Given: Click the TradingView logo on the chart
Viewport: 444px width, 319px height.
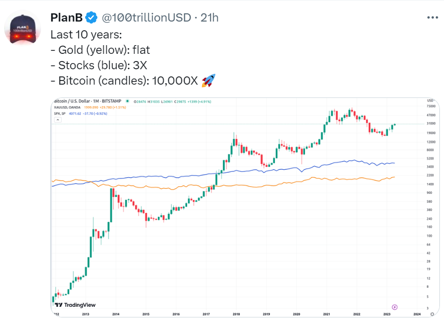Looking at the screenshot, I should (71, 305).
